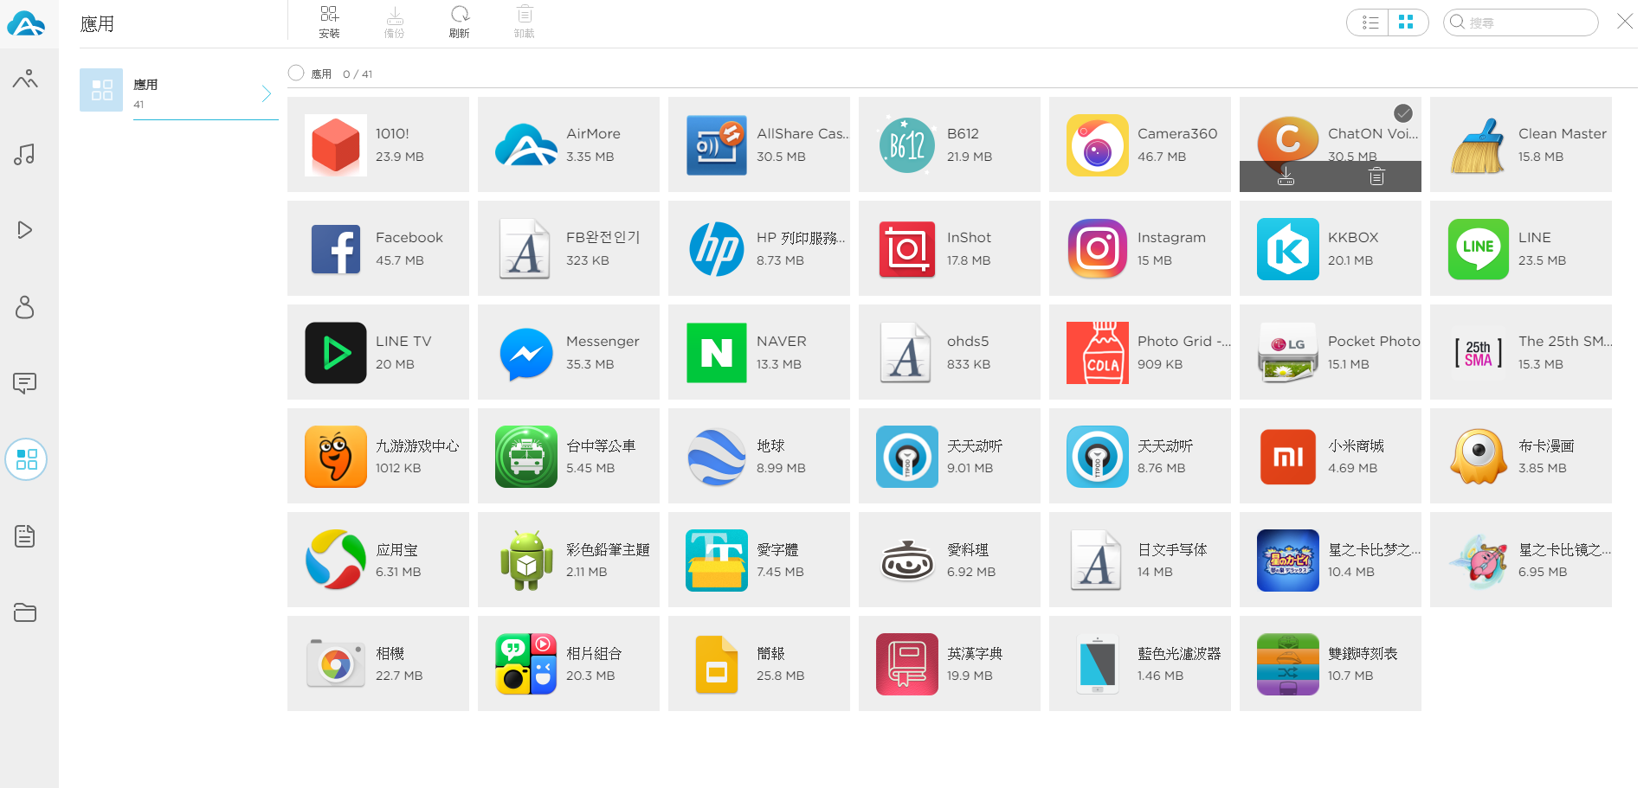Open the Contacts section in the sidebar
This screenshot has height=788, width=1650.
[x=25, y=306]
